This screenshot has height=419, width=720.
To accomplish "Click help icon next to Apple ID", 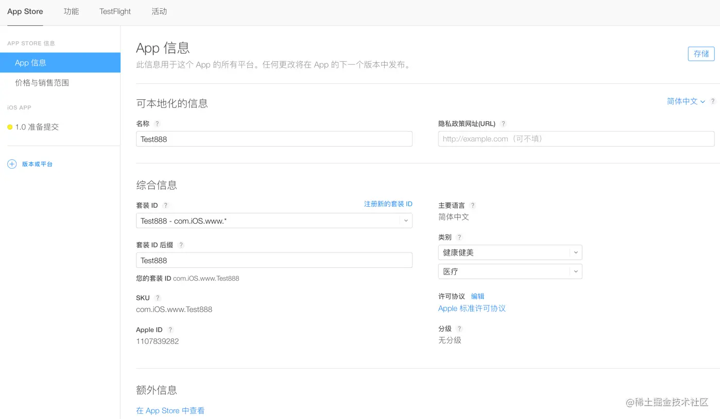I will coord(170,330).
